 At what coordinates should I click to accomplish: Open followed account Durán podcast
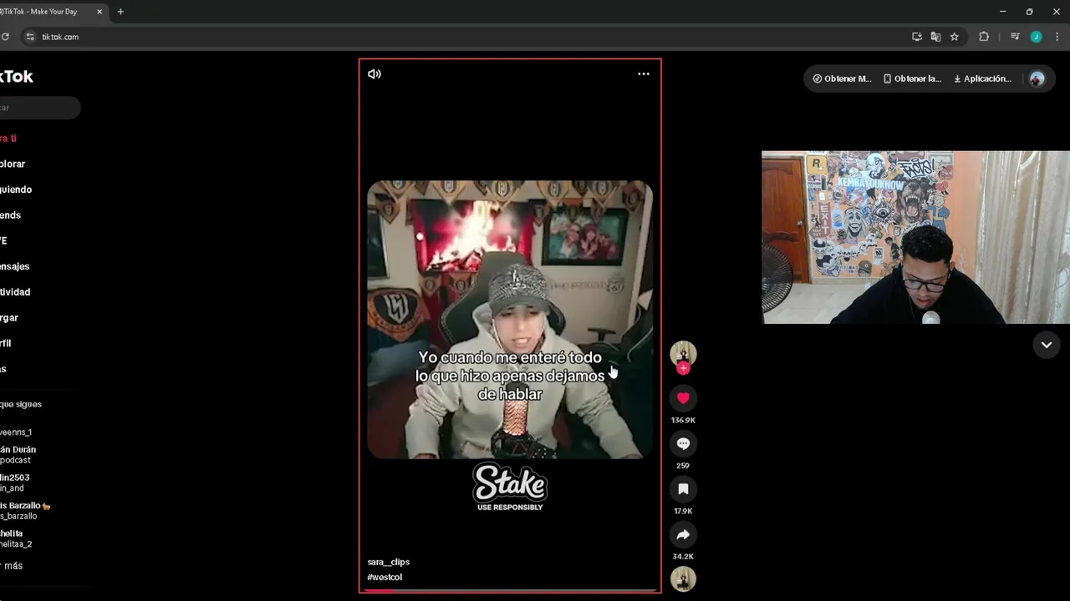pyautogui.click(x=18, y=455)
